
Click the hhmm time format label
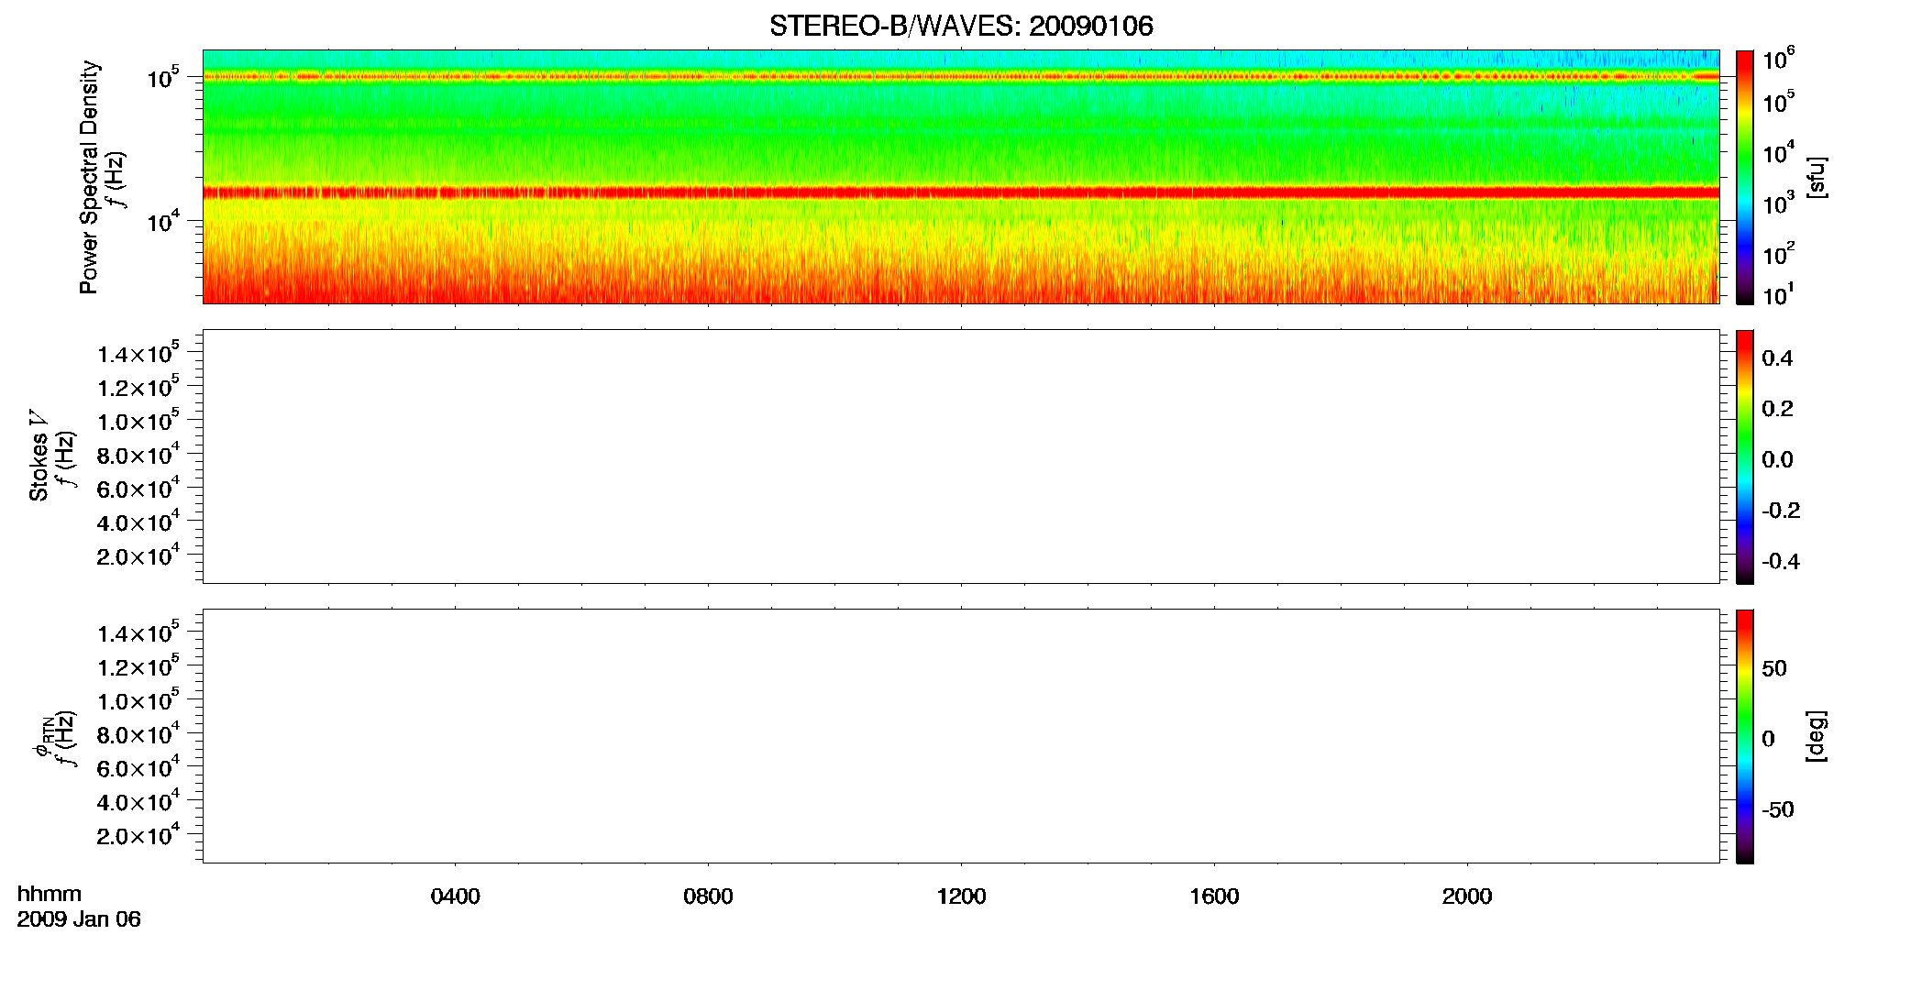pyautogui.click(x=50, y=894)
